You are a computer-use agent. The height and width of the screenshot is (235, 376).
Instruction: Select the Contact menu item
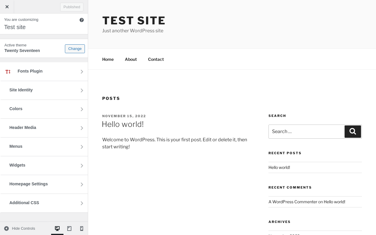[156, 59]
